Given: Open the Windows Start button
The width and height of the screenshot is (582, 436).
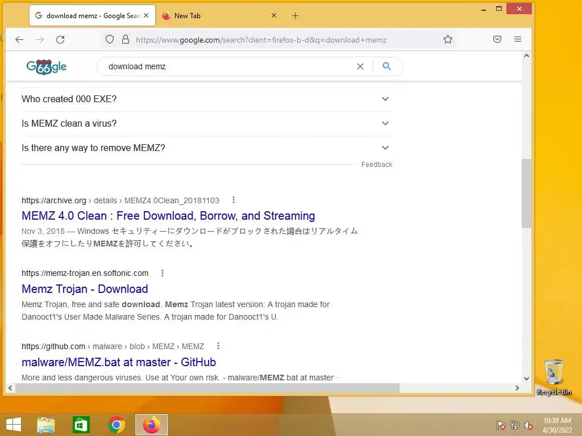Looking at the screenshot, I should (14, 425).
